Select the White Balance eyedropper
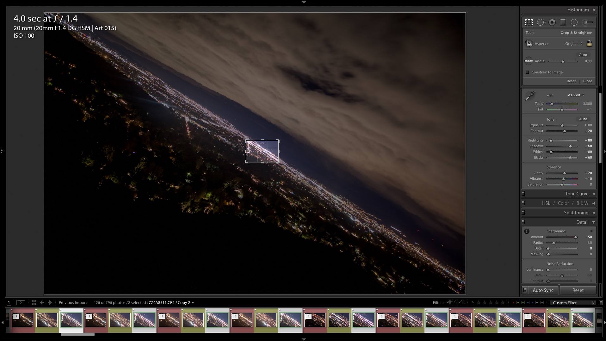The image size is (606, 341). point(530,95)
